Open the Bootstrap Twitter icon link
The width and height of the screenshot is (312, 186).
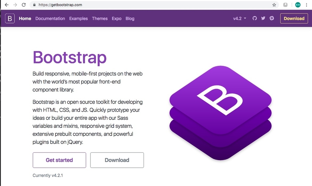tap(263, 18)
